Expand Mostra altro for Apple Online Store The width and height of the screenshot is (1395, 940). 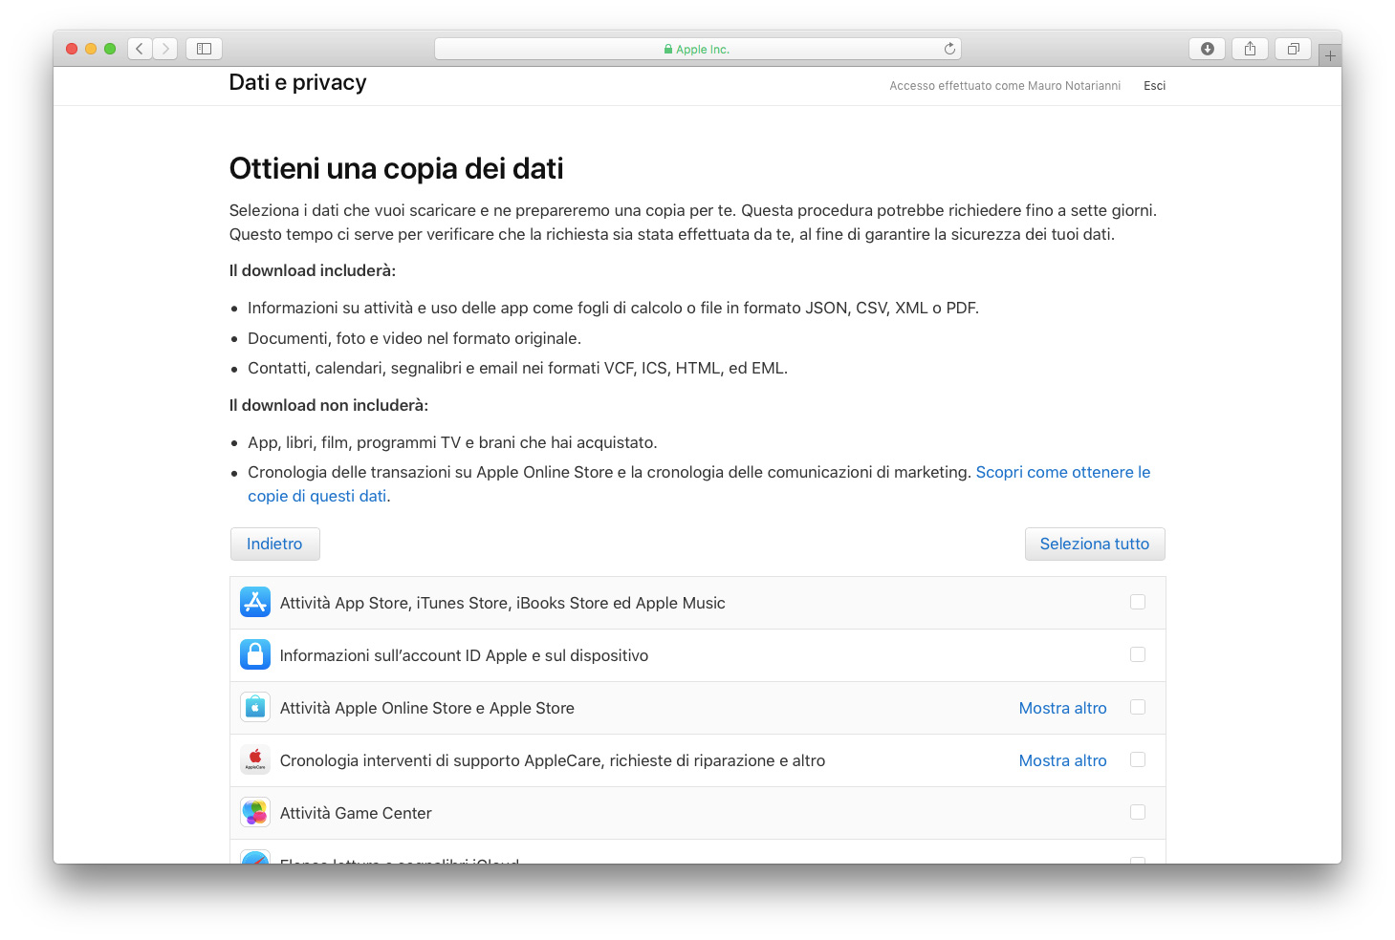point(1062,708)
